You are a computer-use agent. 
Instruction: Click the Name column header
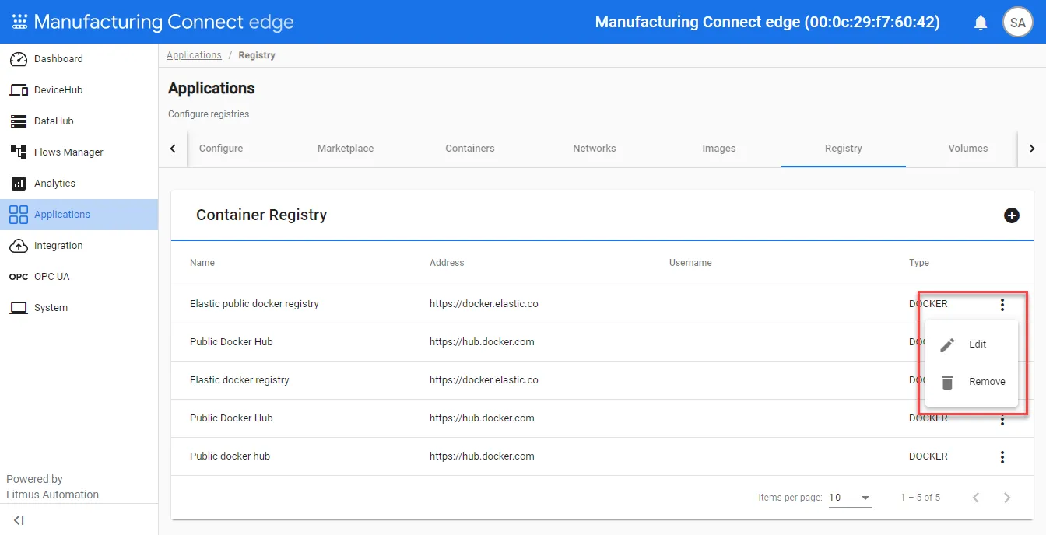click(x=202, y=263)
